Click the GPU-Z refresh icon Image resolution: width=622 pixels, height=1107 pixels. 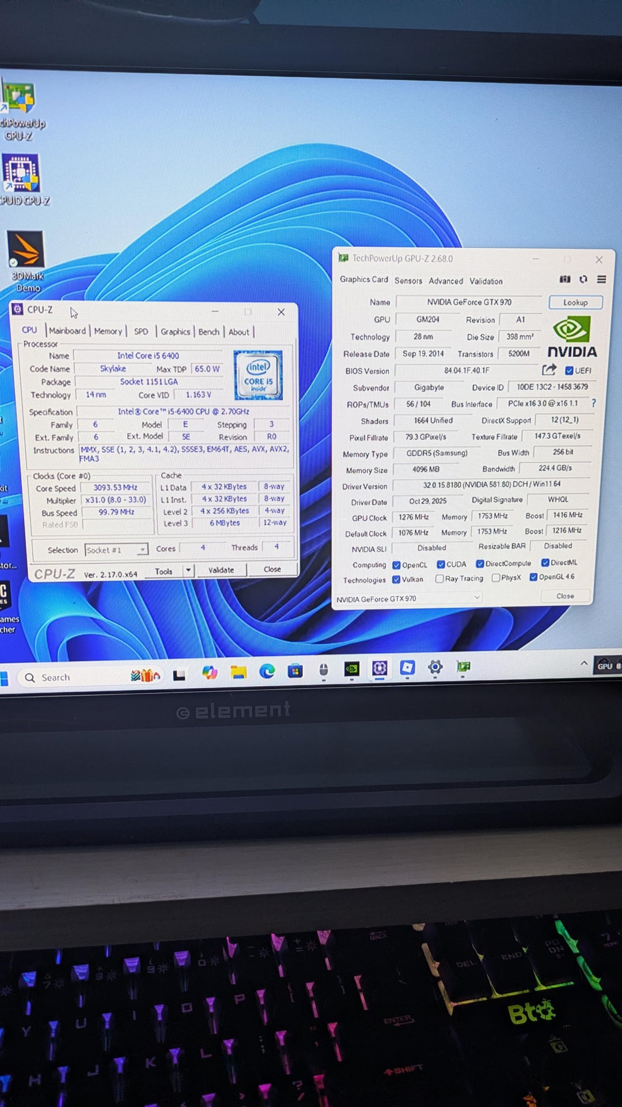click(583, 279)
